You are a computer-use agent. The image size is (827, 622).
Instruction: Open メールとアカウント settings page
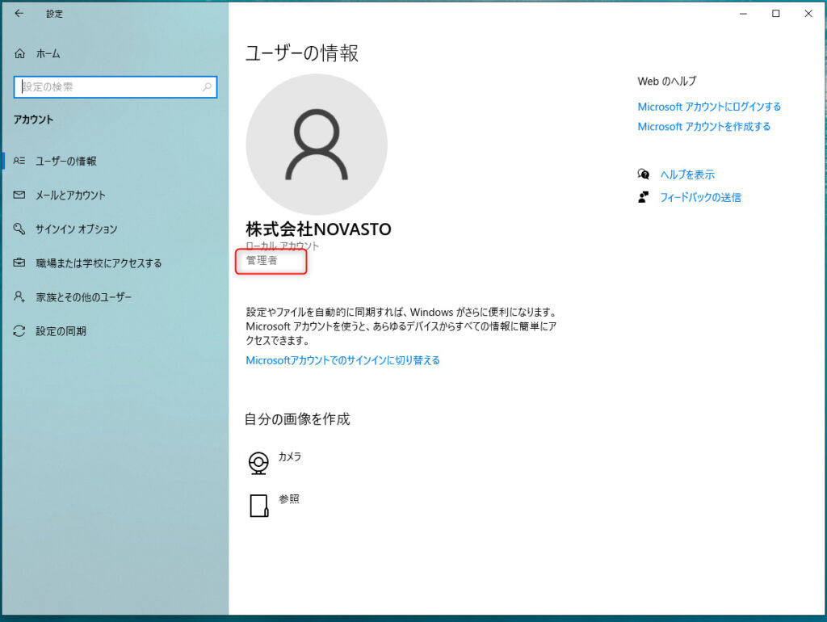click(70, 195)
